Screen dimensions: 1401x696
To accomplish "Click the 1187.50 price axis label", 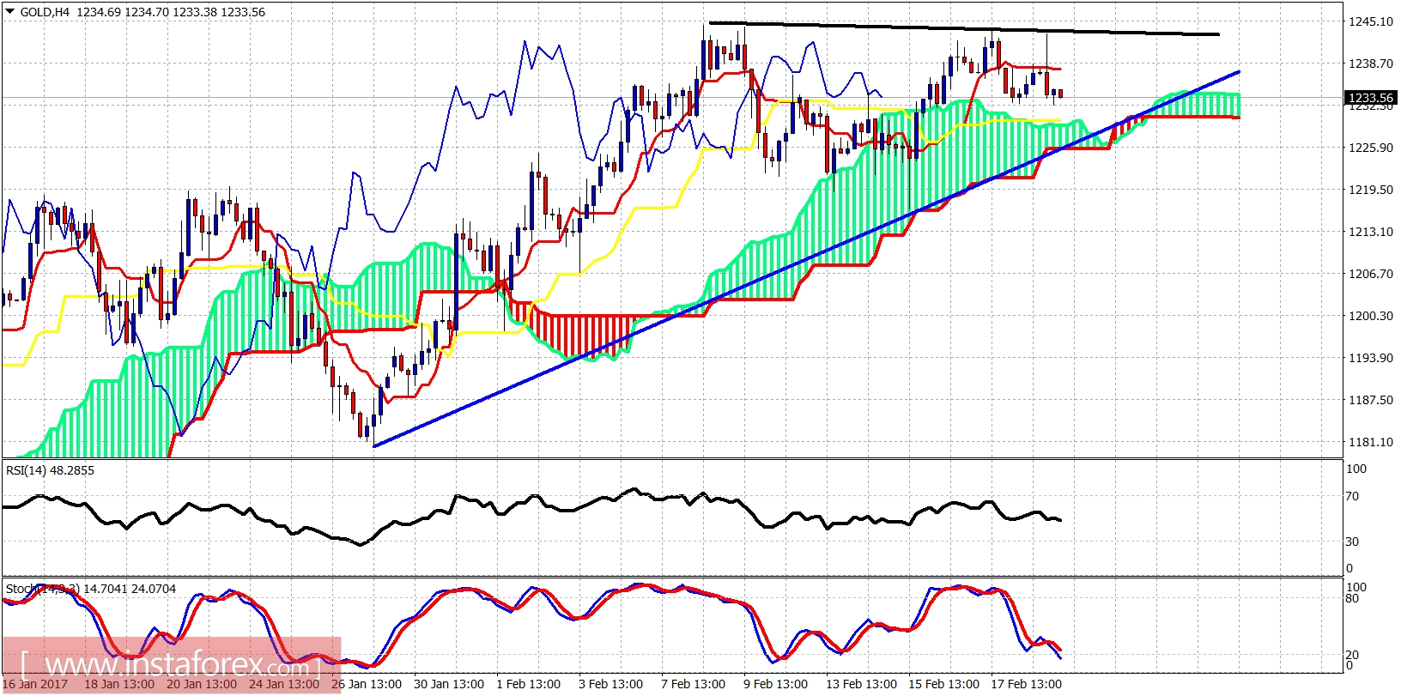I will point(1371,400).
